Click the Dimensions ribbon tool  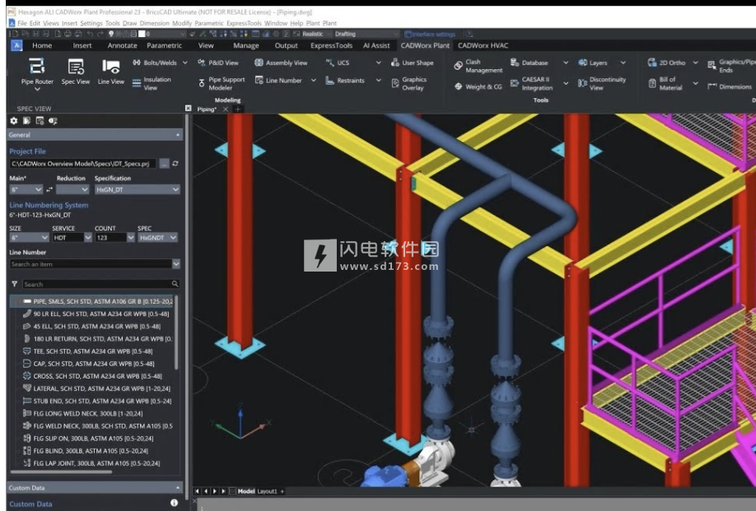(x=730, y=86)
